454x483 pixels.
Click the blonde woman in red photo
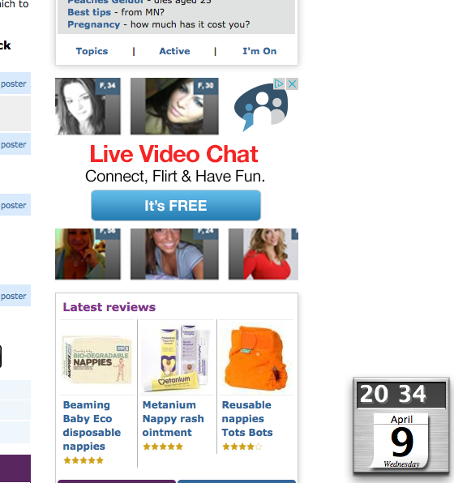click(263, 254)
